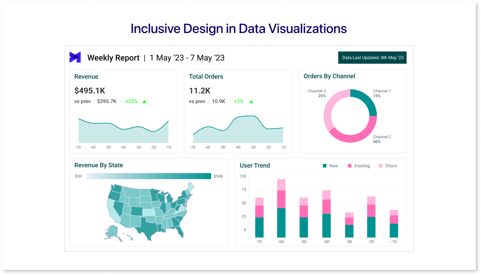Click the teal New legend square
481x275 pixels.
pyautogui.click(x=325, y=166)
